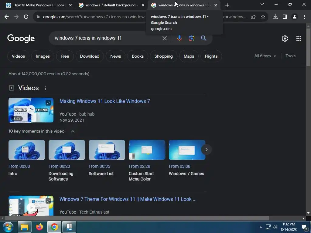The image size is (311, 233).
Task: Go back to the previous page
Action: point(7,17)
